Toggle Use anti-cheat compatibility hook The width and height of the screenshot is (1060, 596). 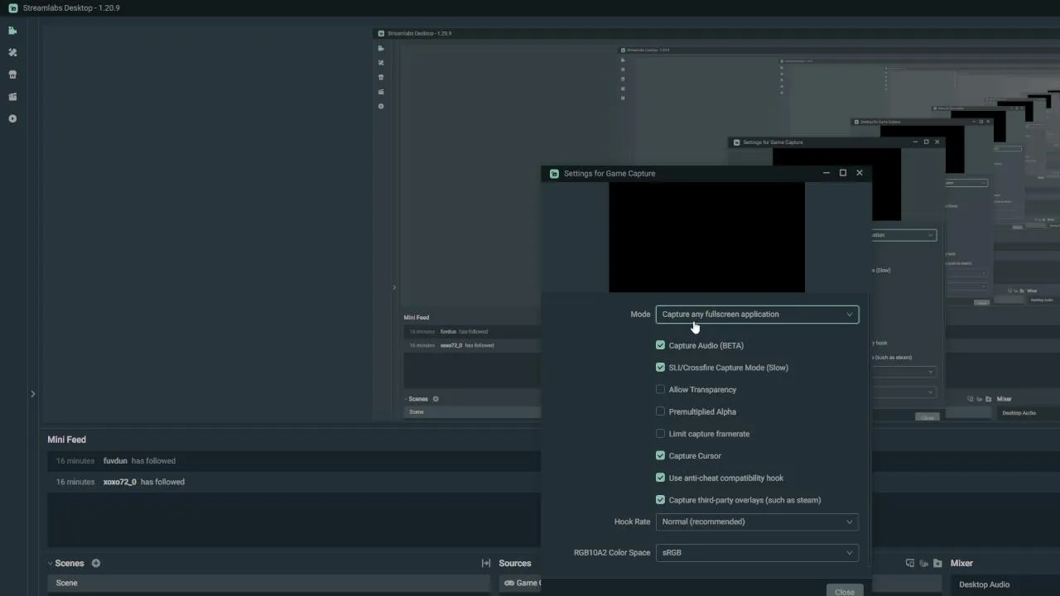point(660,478)
